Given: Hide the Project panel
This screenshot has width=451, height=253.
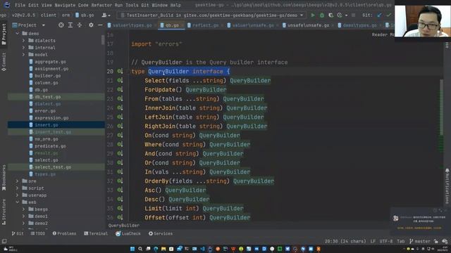Looking at the screenshot, I should (x=100, y=25).
